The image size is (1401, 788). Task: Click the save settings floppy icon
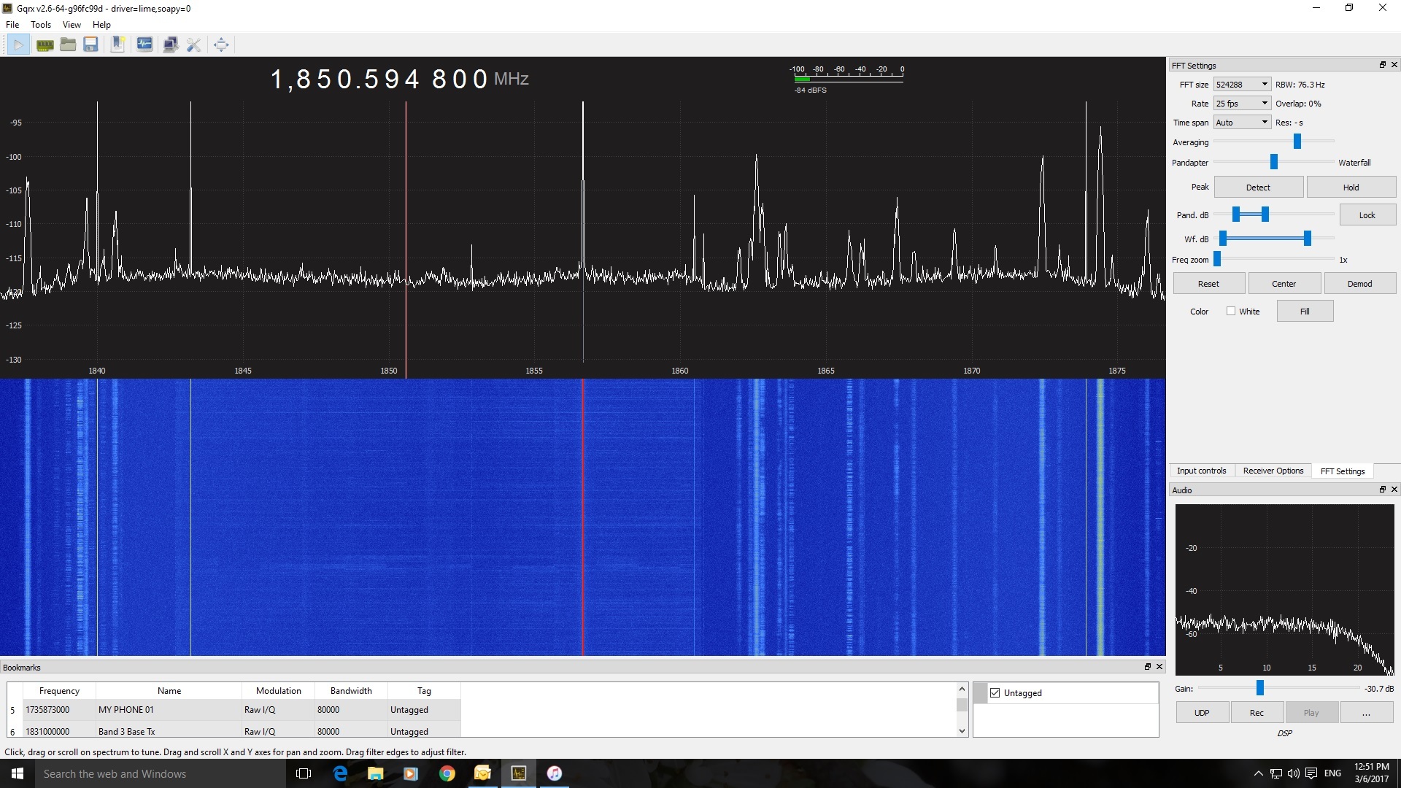click(x=90, y=45)
